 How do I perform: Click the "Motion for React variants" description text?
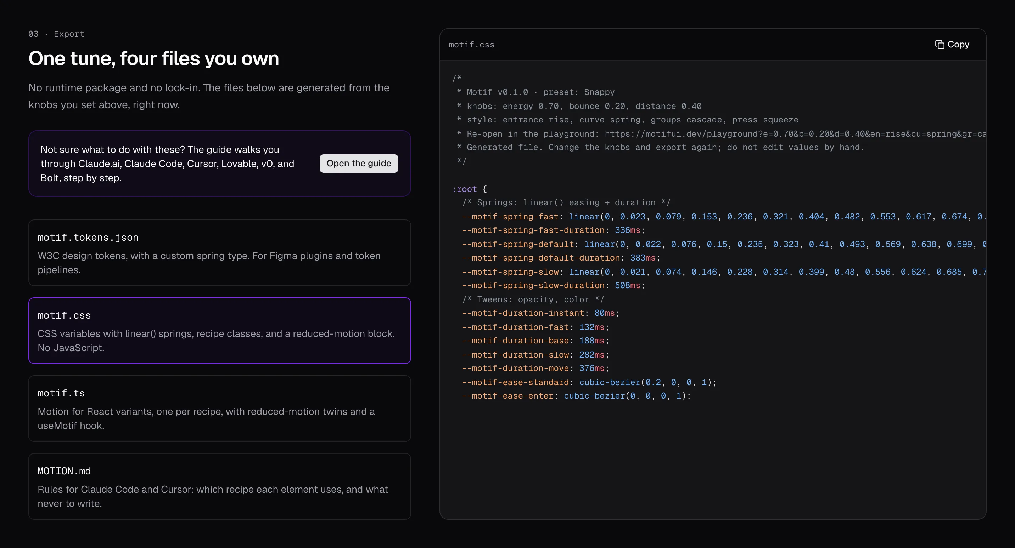206,419
